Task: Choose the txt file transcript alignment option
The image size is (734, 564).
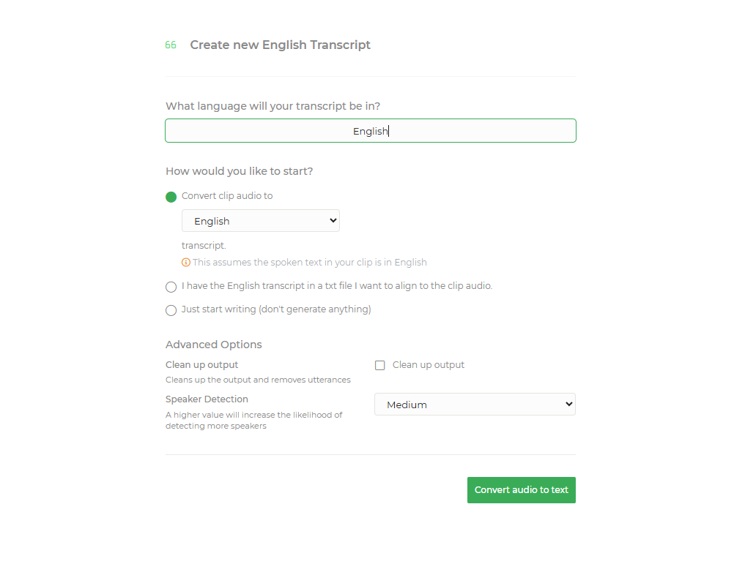Action: click(x=171, y=286)
